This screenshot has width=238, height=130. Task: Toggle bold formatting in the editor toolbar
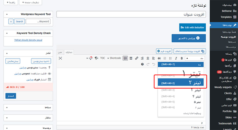[182, 58]
